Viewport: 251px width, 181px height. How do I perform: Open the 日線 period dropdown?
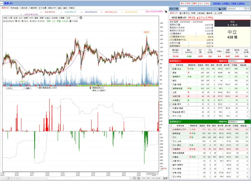(72, 18)
